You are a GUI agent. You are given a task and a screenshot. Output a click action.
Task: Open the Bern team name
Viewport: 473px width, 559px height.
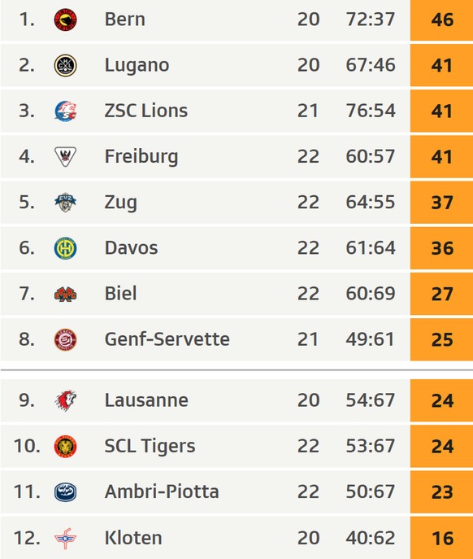pos(124,20)
